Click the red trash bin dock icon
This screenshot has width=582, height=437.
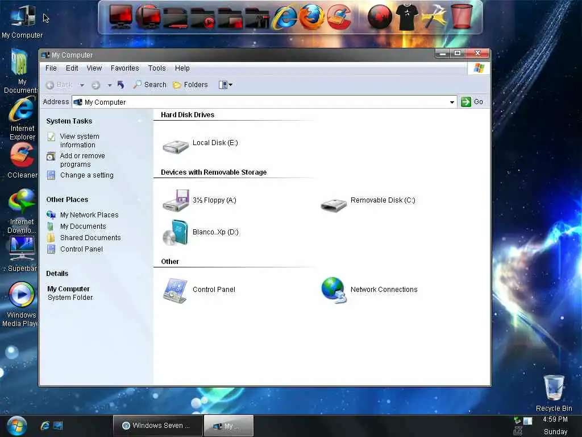(x=462, y=17)
